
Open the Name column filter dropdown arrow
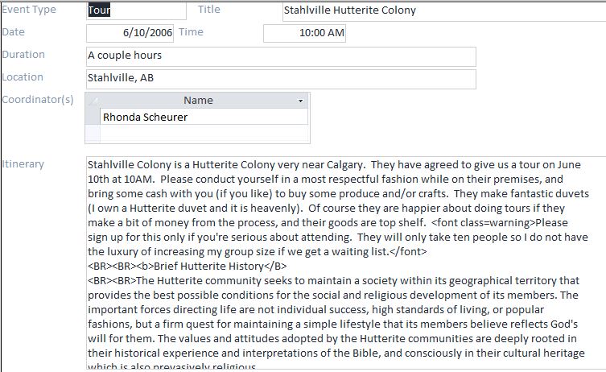(x=301, y=101)
